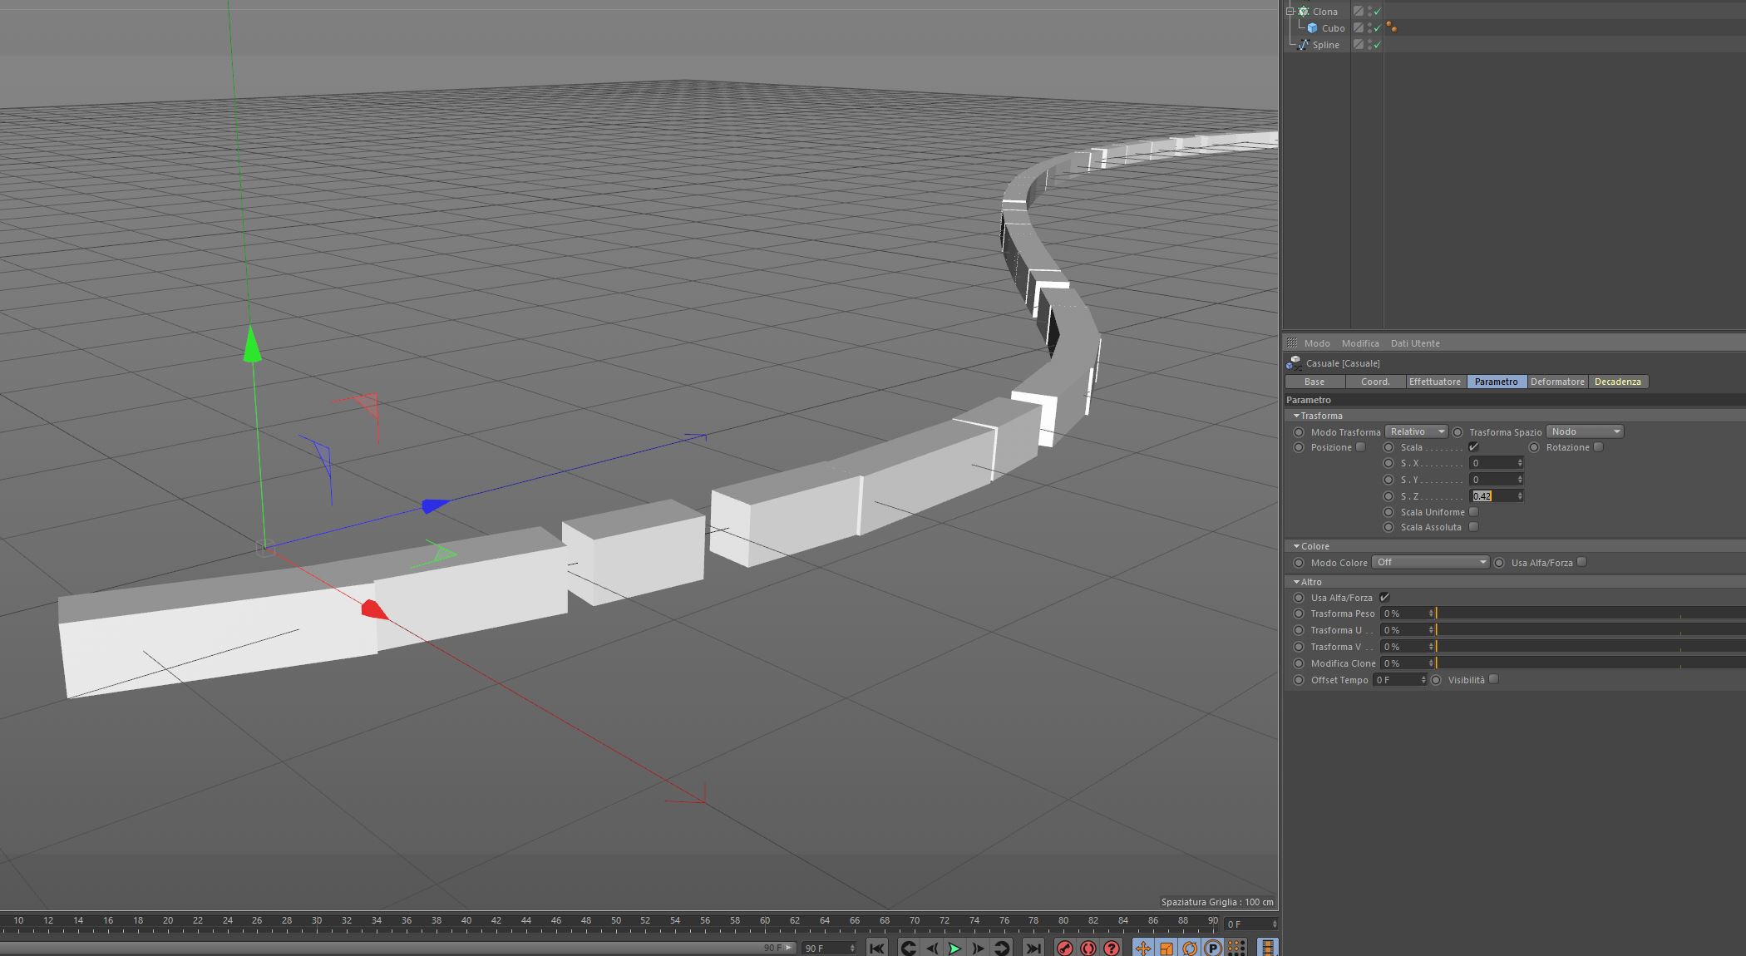The image size is (1746, 956).
Task: Click the Cubo object cube icon
Action: 1312,28
